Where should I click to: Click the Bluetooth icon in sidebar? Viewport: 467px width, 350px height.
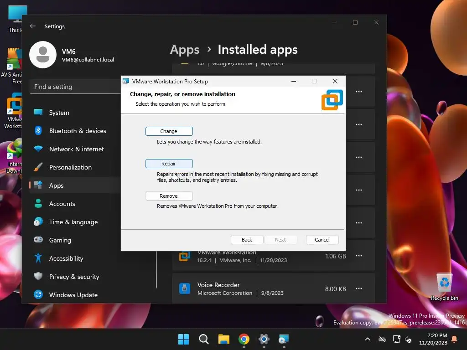38,131
